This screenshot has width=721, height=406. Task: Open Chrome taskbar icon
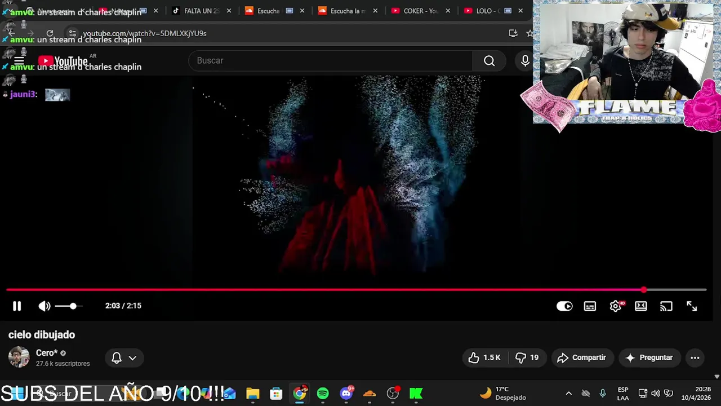pos(300,394)
